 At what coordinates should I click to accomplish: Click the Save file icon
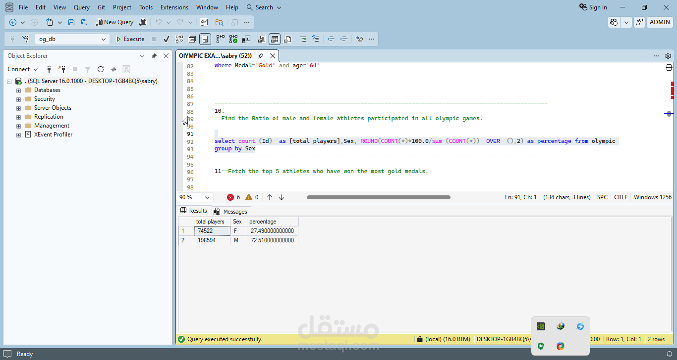click(x=71, y=22)
